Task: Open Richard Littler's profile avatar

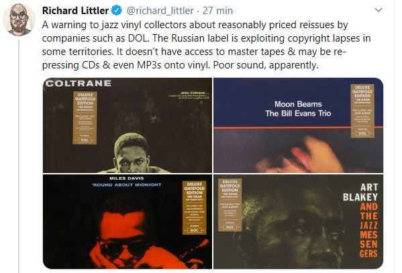Action: click(x=19, y=20)
